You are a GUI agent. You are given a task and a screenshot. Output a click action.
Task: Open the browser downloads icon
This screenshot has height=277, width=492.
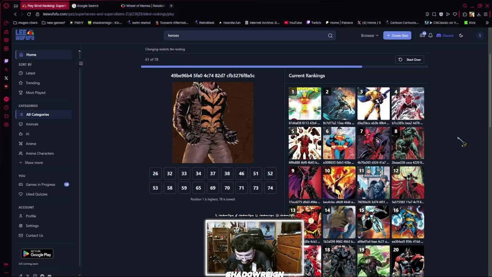(x=479, y=14)
